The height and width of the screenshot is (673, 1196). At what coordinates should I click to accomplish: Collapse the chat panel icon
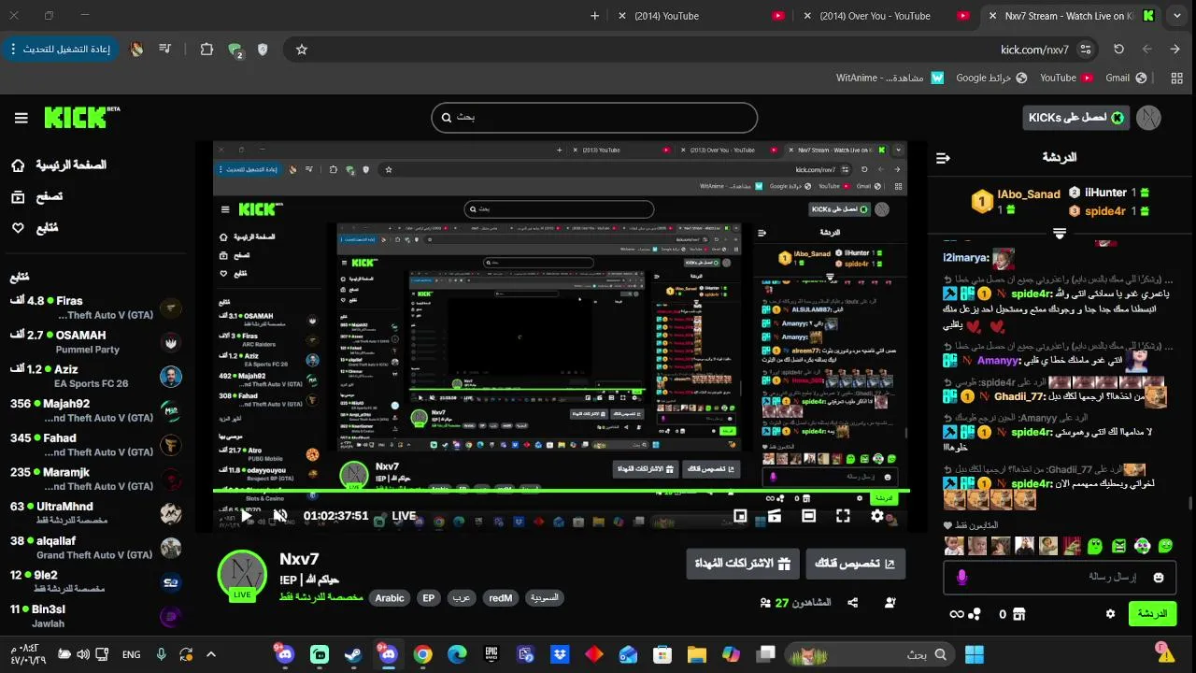(943, 158)
